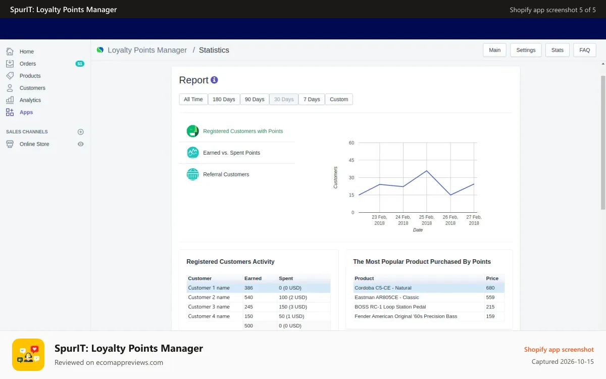Select the 7 Days range
Viewport: 606px width, 379px height.
coord(312,100)
